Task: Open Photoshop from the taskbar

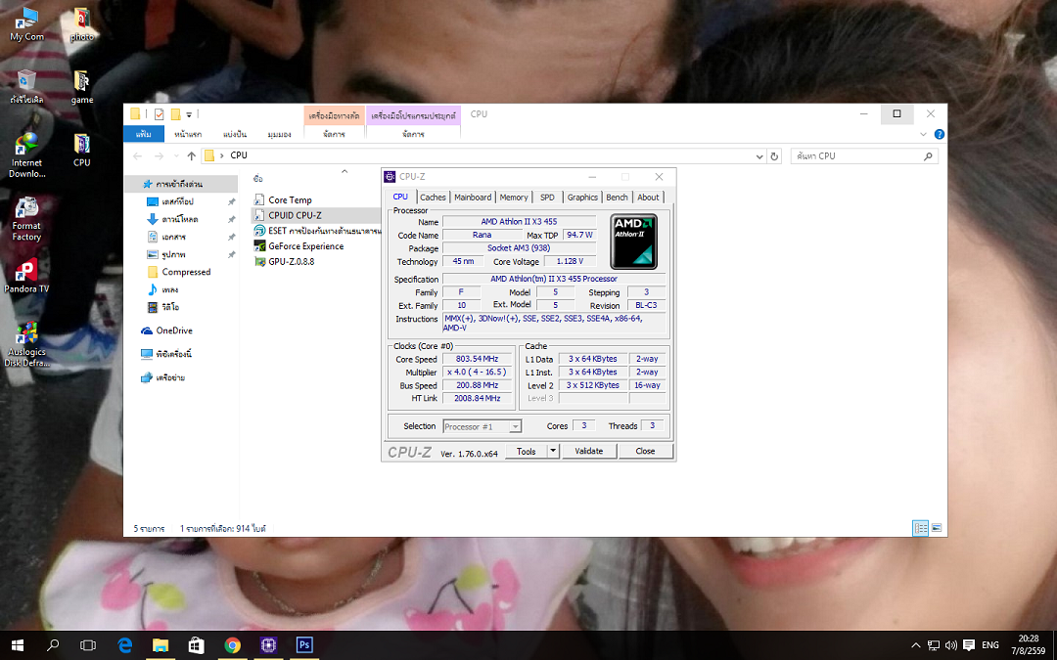Action: (303, 645)
